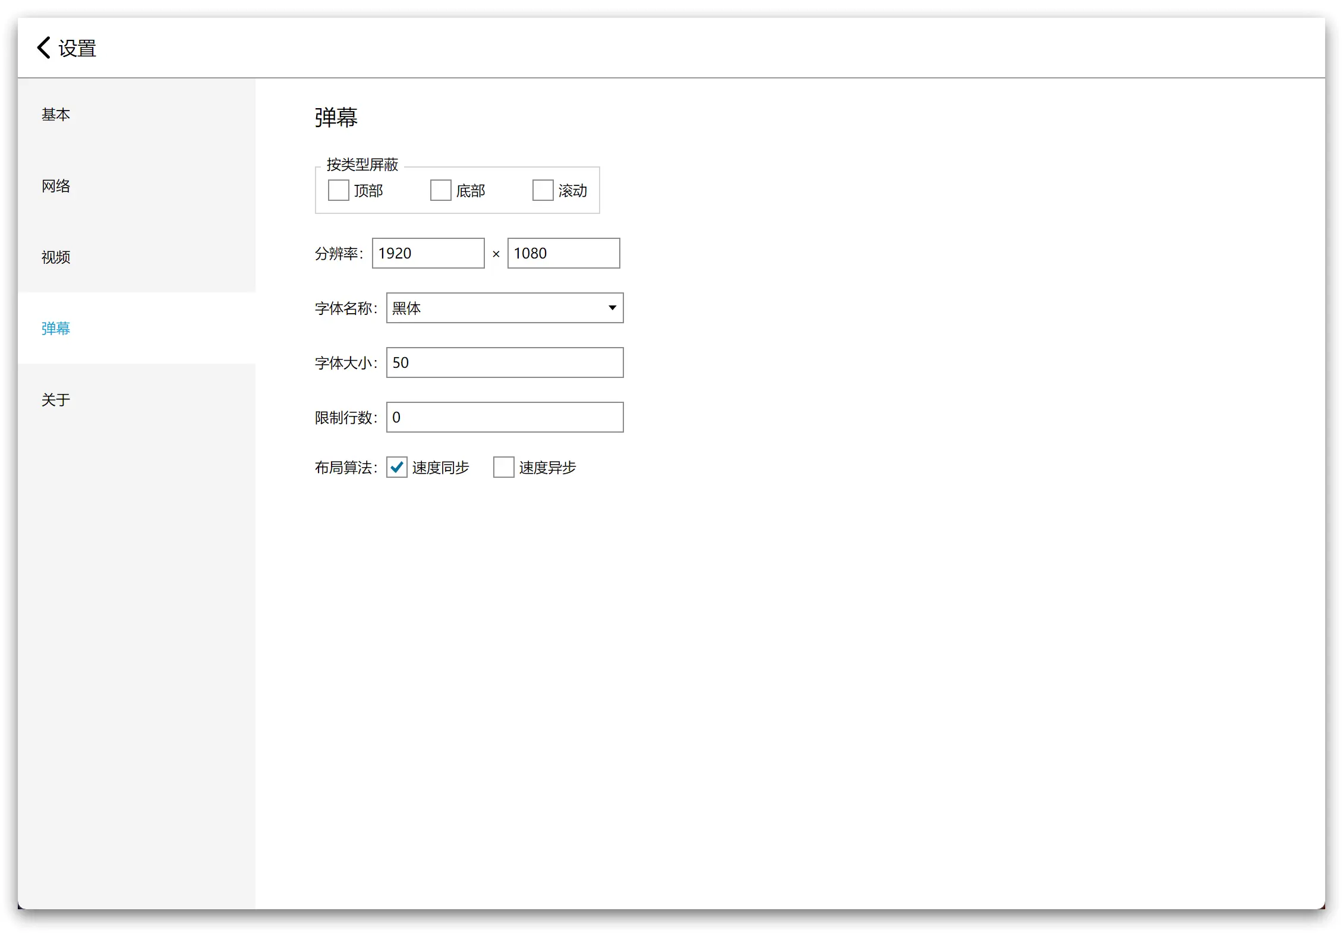Tick the 滚动 block checkbox
The image size is (1343, 933).
543,190
